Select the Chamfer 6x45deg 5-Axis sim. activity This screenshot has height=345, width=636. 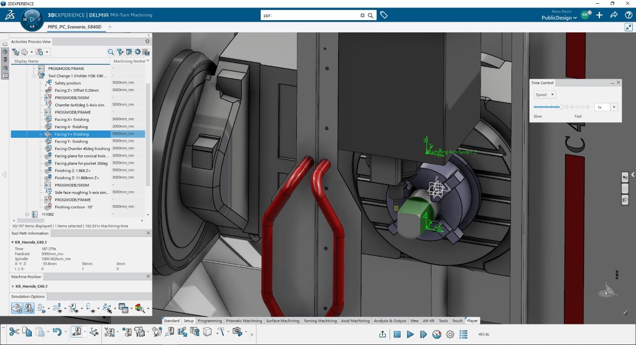(80, 105)
